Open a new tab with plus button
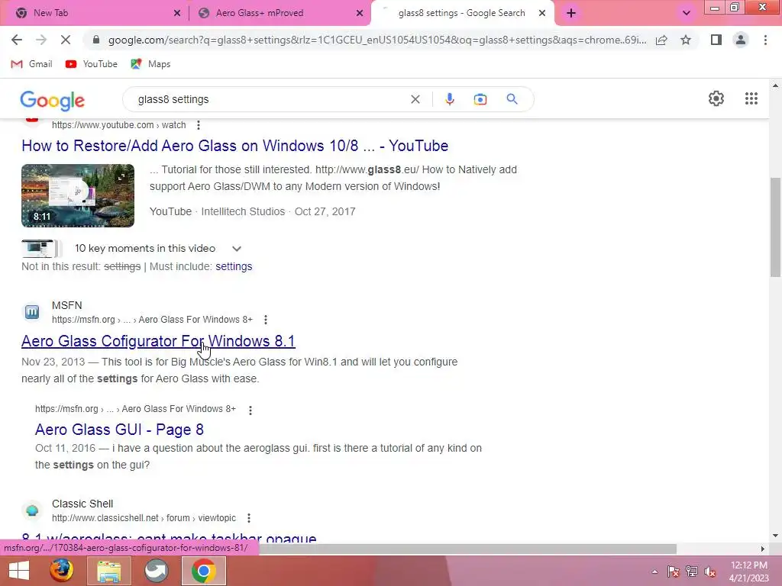Screen dimensions: 782x586 pos(571,13)
